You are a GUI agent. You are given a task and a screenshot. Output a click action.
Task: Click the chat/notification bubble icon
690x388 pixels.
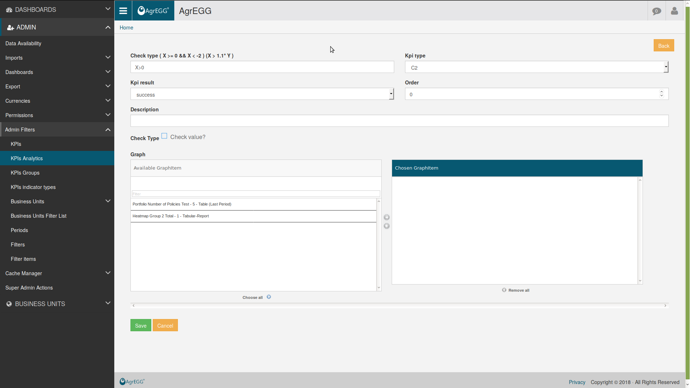[657, 10]
